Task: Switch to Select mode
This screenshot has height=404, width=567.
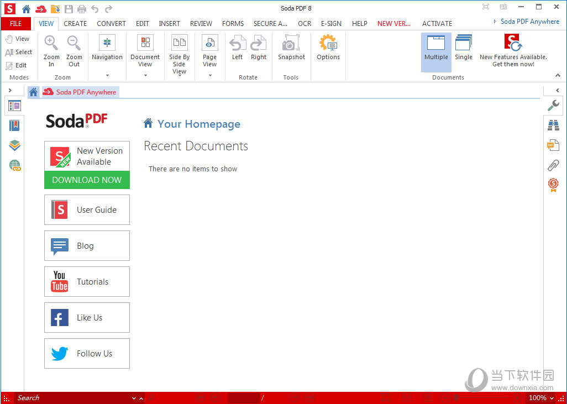Action: [18, 52]
